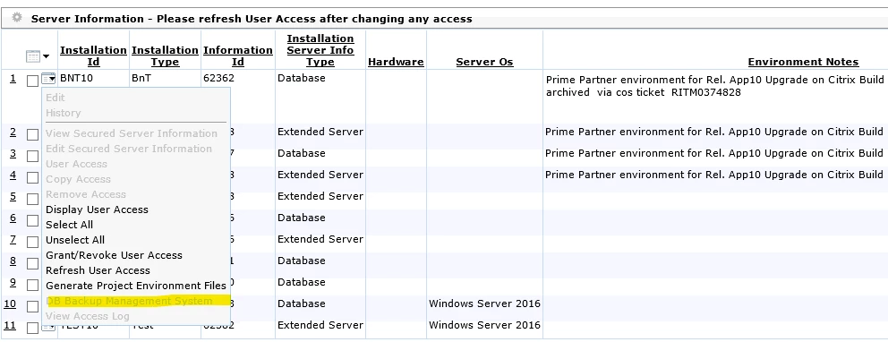The width and height of the screenshot is (888, 342).
Task: Expand the header actions dropdown arrow
Action: [x=46, y=56]
